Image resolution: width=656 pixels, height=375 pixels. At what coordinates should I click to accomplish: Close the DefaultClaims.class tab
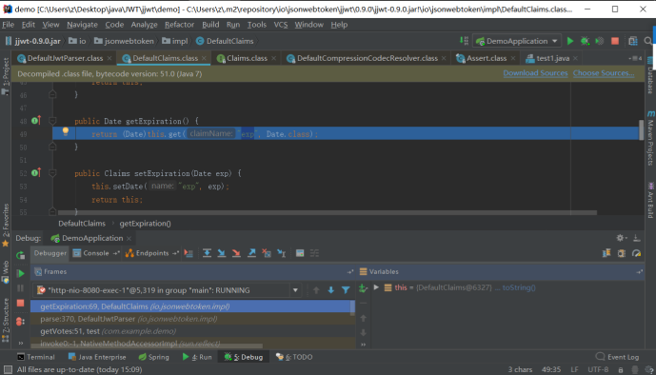(x=204, y=58)
